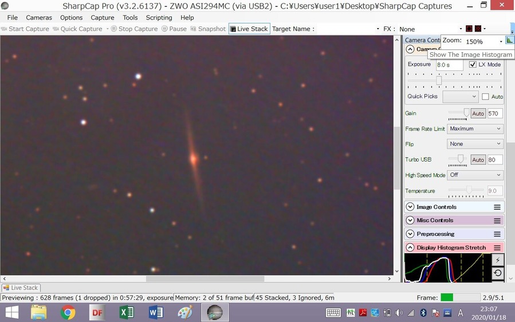Click the horizontal scrollbar of image view
The height and width of the screenshot is (322, 515).
205,278
